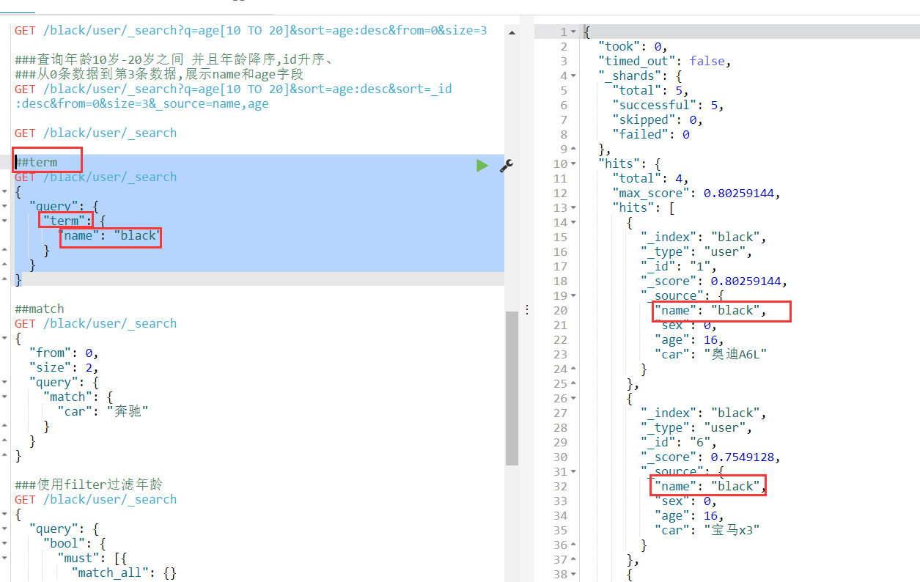Click "successful": 5 in the response
The image size is (920, 582).
[669, 105]
